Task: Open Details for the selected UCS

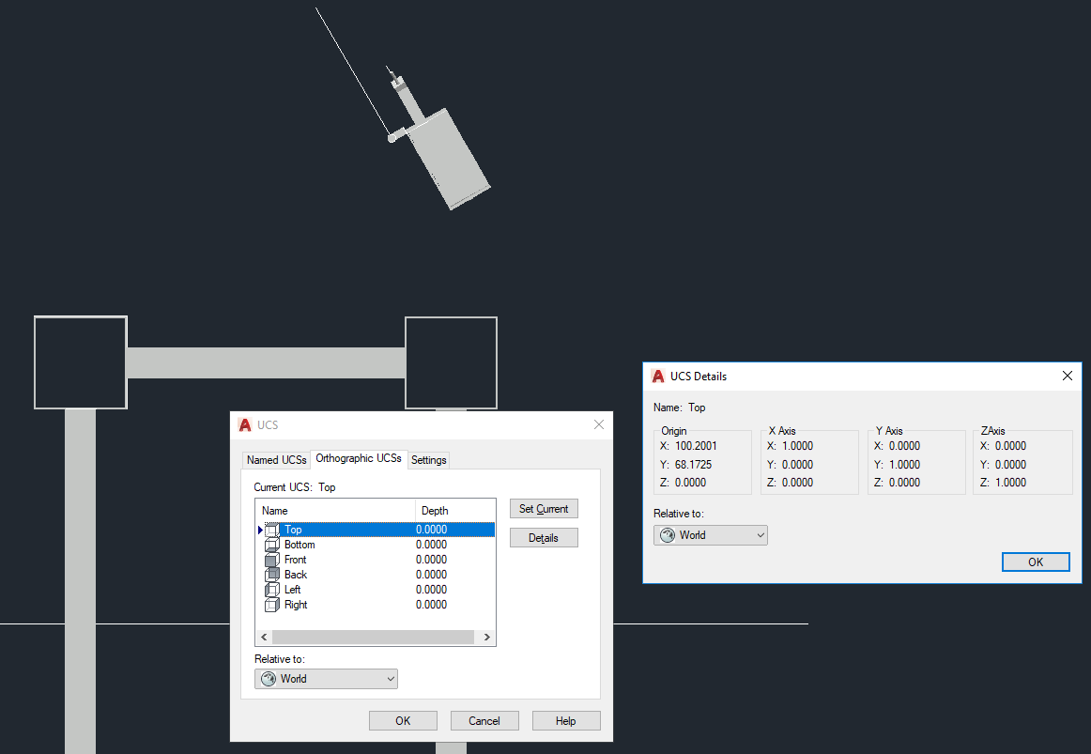Action: [x=544, y=537]
